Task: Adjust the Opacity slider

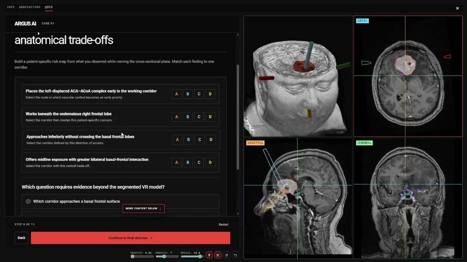Action: 143,257
